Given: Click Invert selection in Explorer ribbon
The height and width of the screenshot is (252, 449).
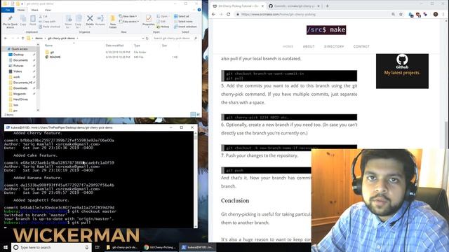Looking at the screenshot, I should point(185,27).
